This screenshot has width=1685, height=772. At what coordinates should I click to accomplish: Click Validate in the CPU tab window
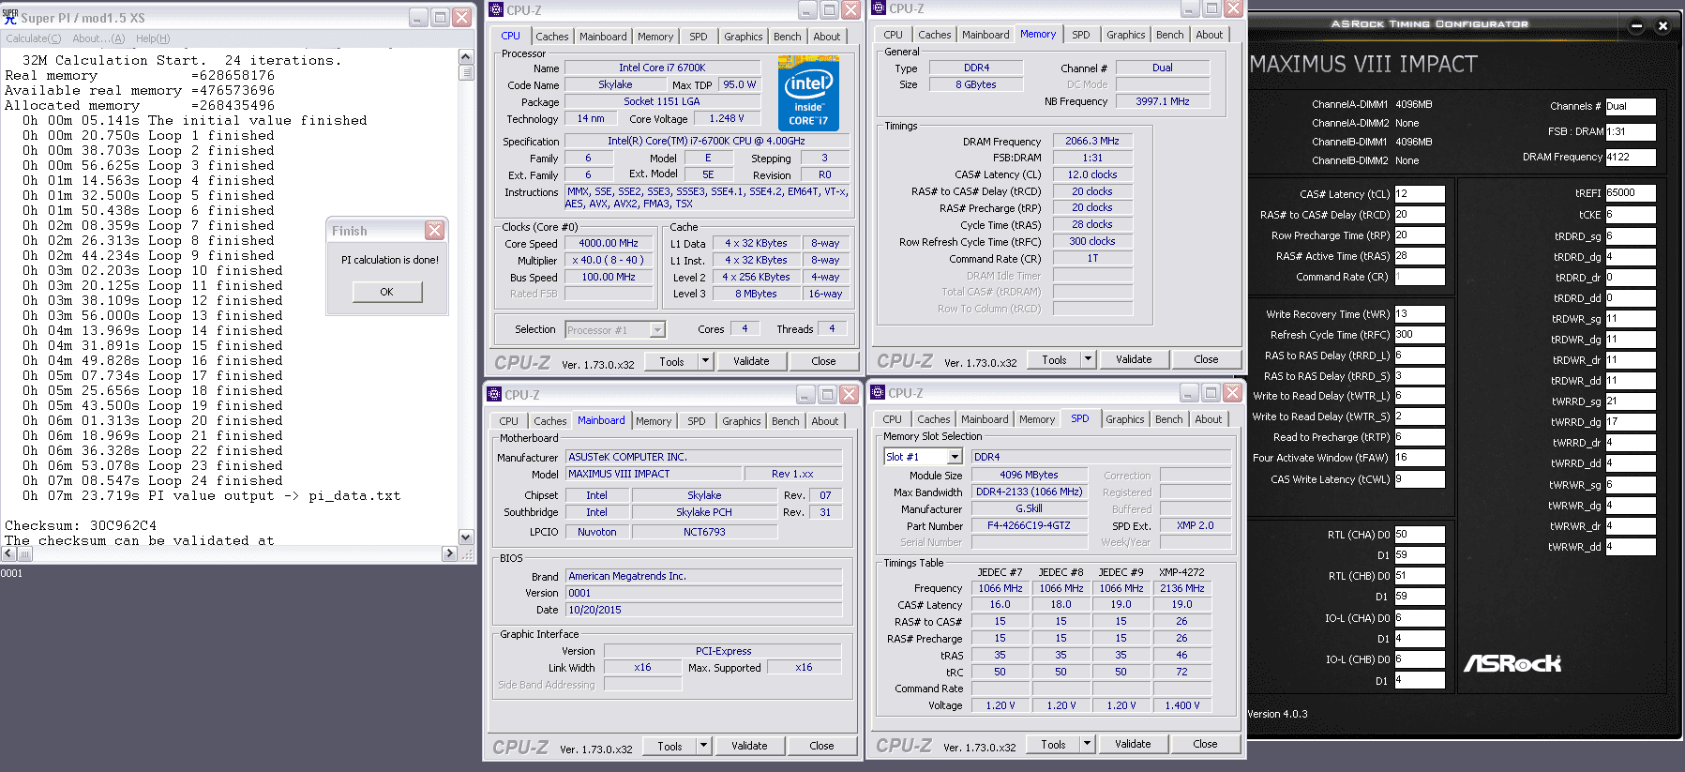pos(751,361)
